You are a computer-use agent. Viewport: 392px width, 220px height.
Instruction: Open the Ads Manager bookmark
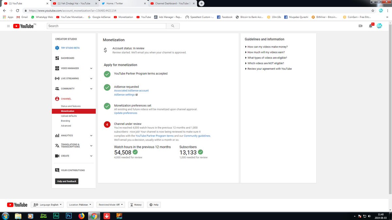point(168,17)
